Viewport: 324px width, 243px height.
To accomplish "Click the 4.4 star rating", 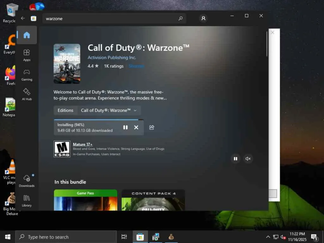I will [93, 66].
